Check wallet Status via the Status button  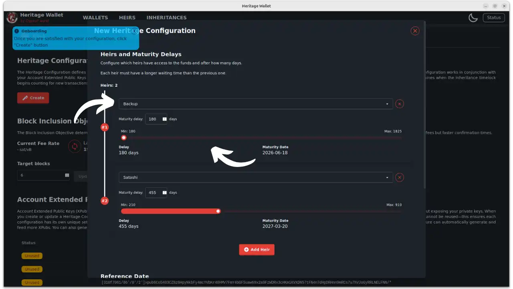click(494, 17)
